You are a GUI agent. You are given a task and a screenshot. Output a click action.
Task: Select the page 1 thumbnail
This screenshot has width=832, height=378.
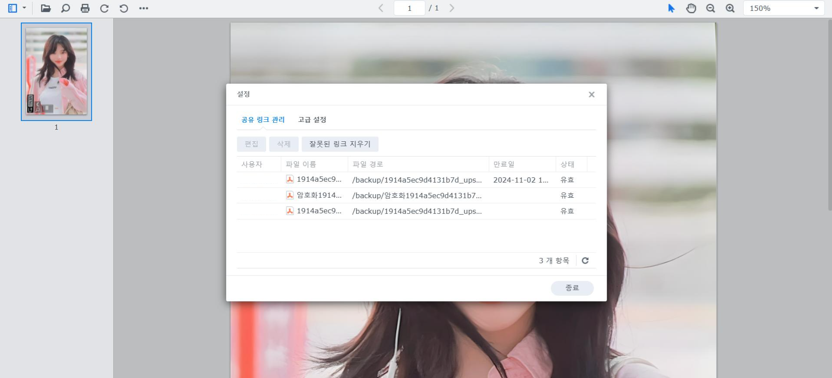pyautogui.click(x=56, y=72)
